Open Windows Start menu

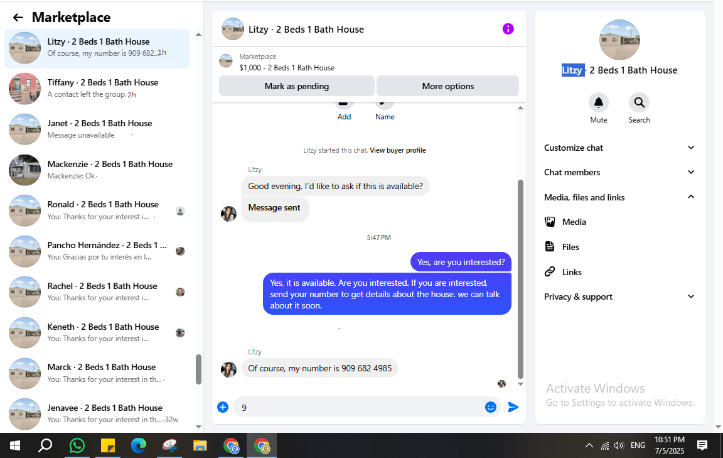[x=15, y=445]
